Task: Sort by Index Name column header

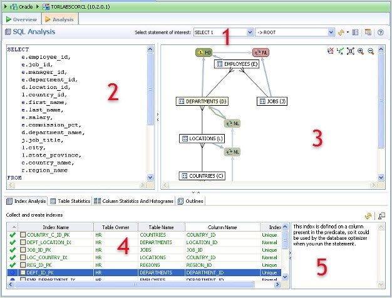Action: pos(56,227)
